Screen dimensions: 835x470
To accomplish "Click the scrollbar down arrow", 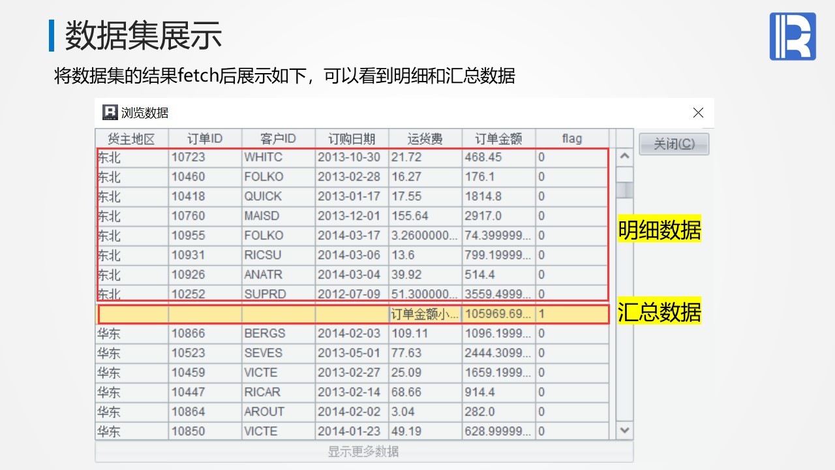I will coord(624,430).
